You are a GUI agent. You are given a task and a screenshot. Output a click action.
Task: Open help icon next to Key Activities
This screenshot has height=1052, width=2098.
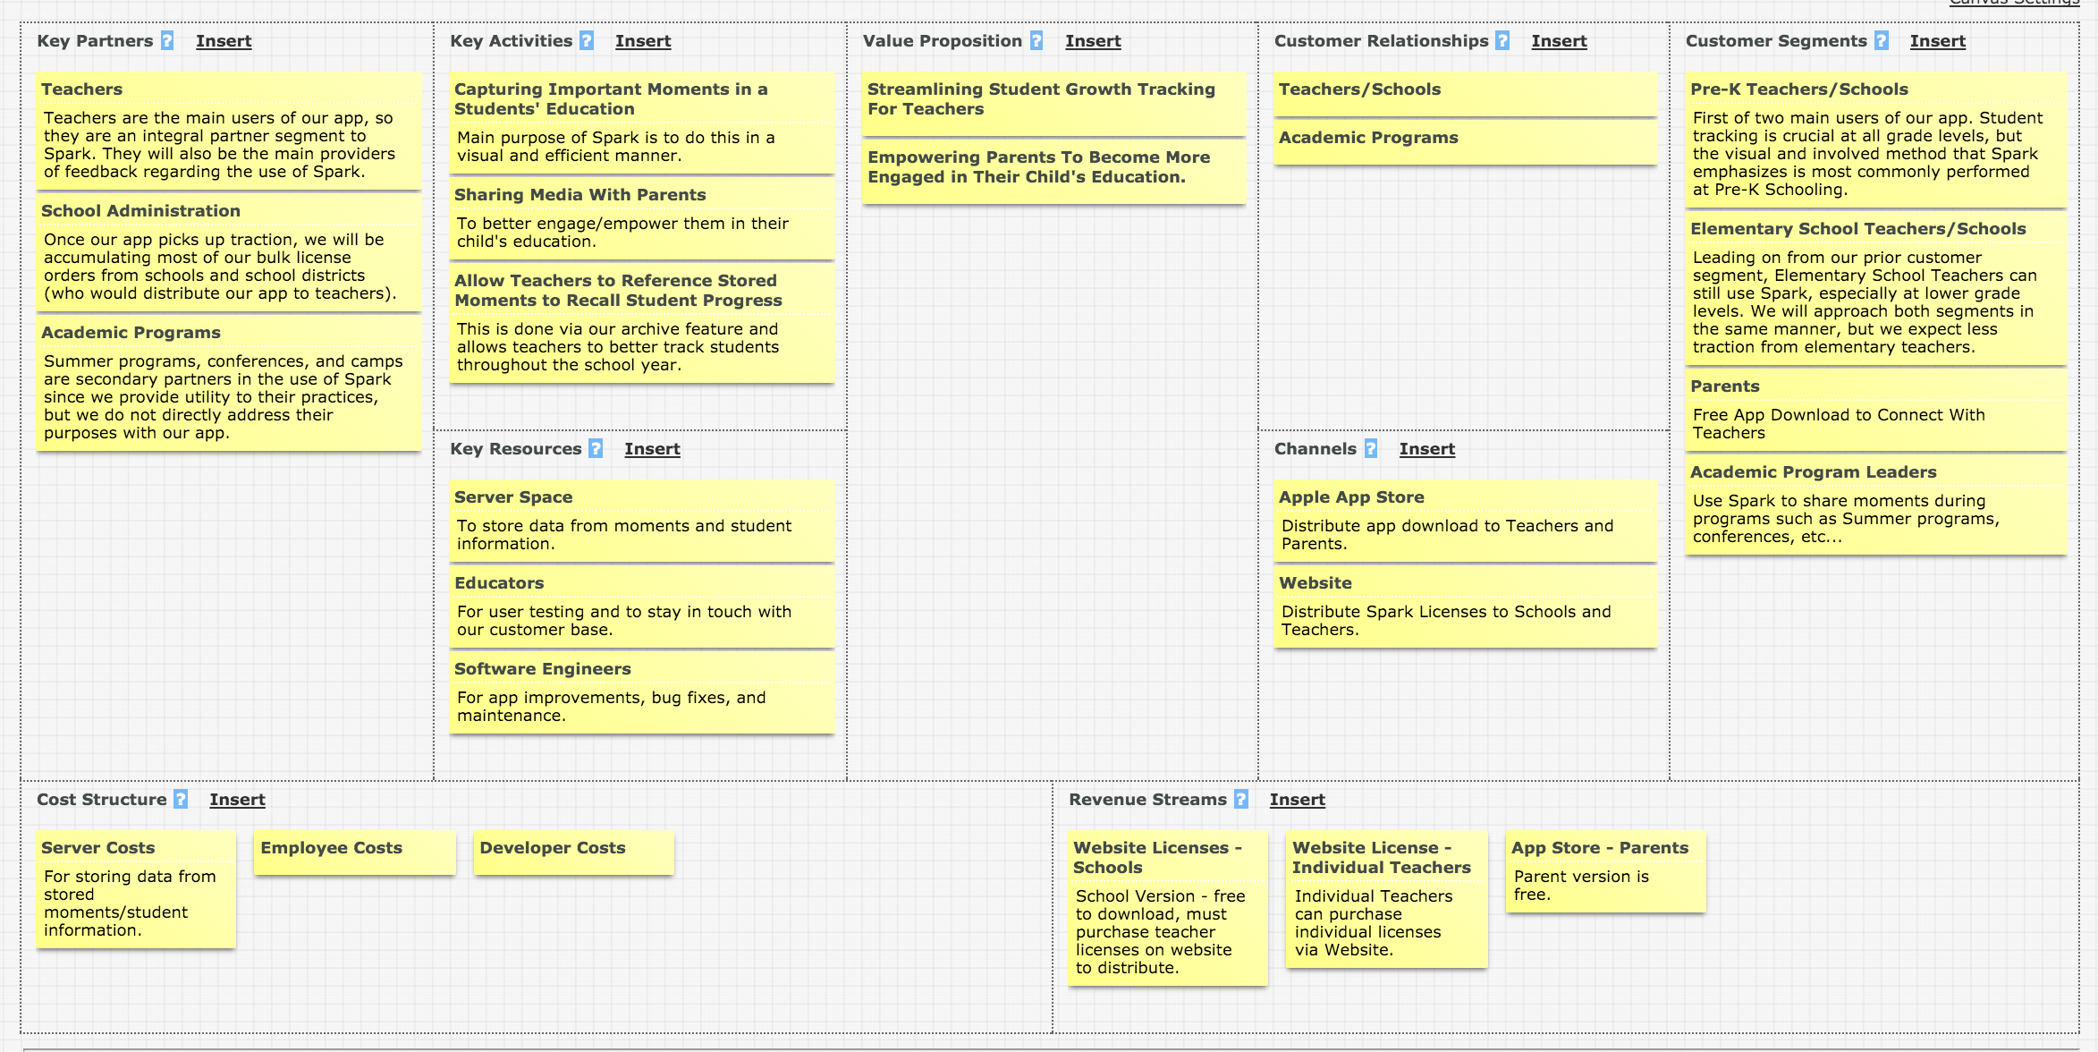pyautogui.click(x=587, y=41)
